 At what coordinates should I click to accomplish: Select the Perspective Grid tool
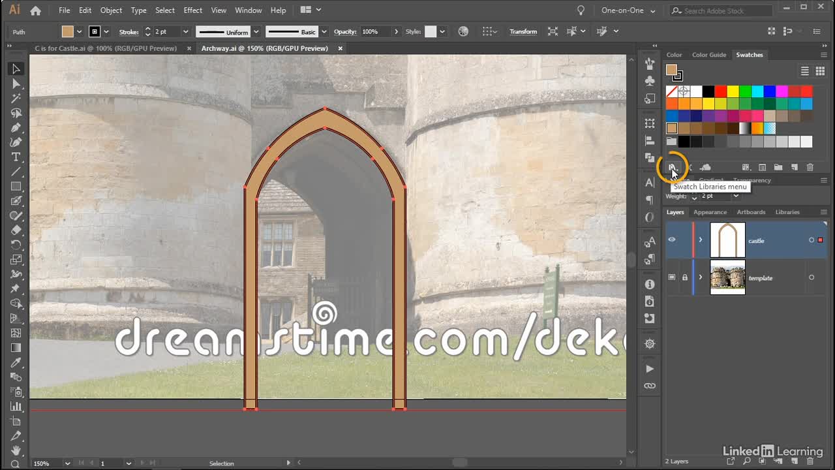(16, 319)
